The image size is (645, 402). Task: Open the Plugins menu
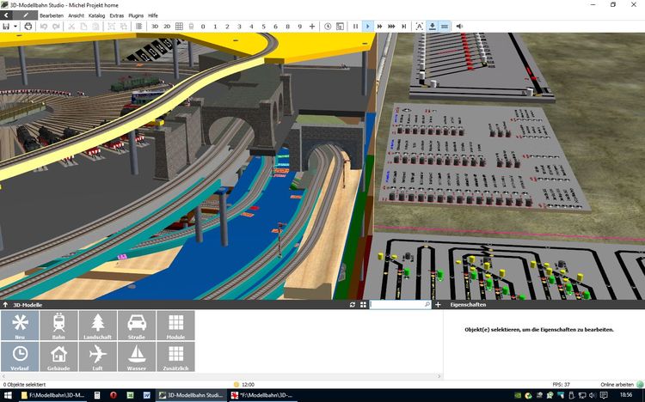[x=136, y=15]
